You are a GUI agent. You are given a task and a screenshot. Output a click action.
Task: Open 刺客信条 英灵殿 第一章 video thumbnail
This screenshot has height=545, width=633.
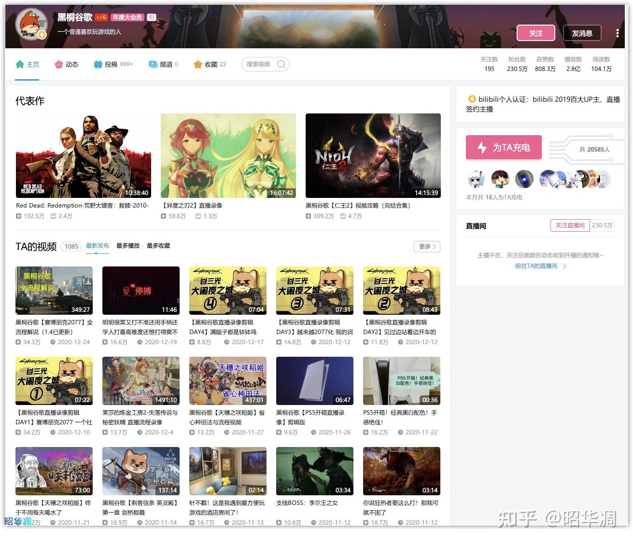tap(141, 471)
